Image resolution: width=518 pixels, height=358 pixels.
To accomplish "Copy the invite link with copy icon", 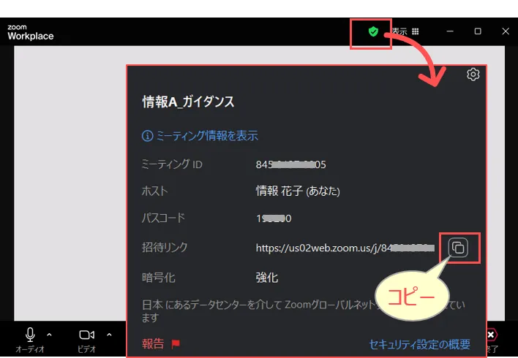I will [x=458, y=248].
